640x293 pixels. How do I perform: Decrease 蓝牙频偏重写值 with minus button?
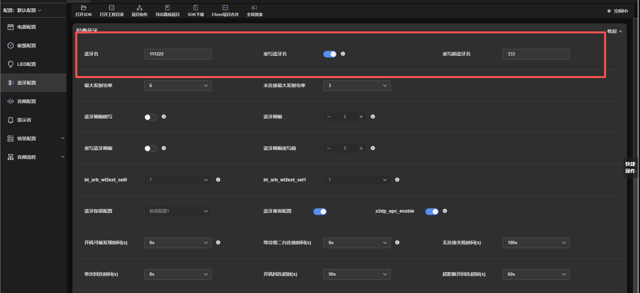click(x=329, y=148)
